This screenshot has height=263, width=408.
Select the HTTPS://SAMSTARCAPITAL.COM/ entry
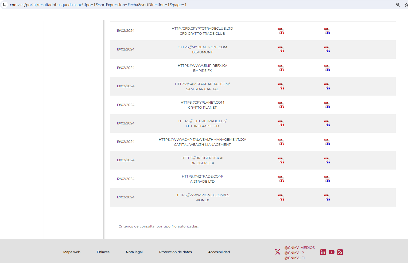[202, 84]
